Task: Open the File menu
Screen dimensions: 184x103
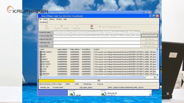Action: pyautogui.click(x=40, y=19)
